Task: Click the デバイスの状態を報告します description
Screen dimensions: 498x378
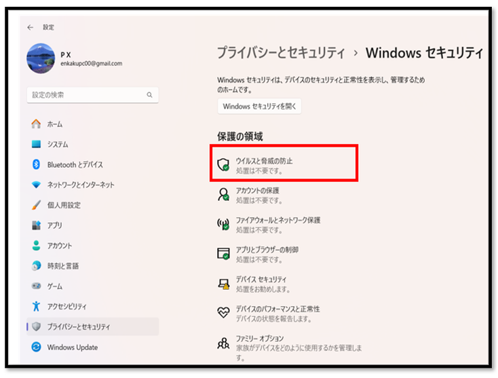Action: 273,318
